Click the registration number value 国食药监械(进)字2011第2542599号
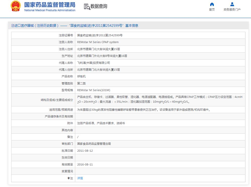251x187 pixels. pyautogui.click(x=100, y=35)
